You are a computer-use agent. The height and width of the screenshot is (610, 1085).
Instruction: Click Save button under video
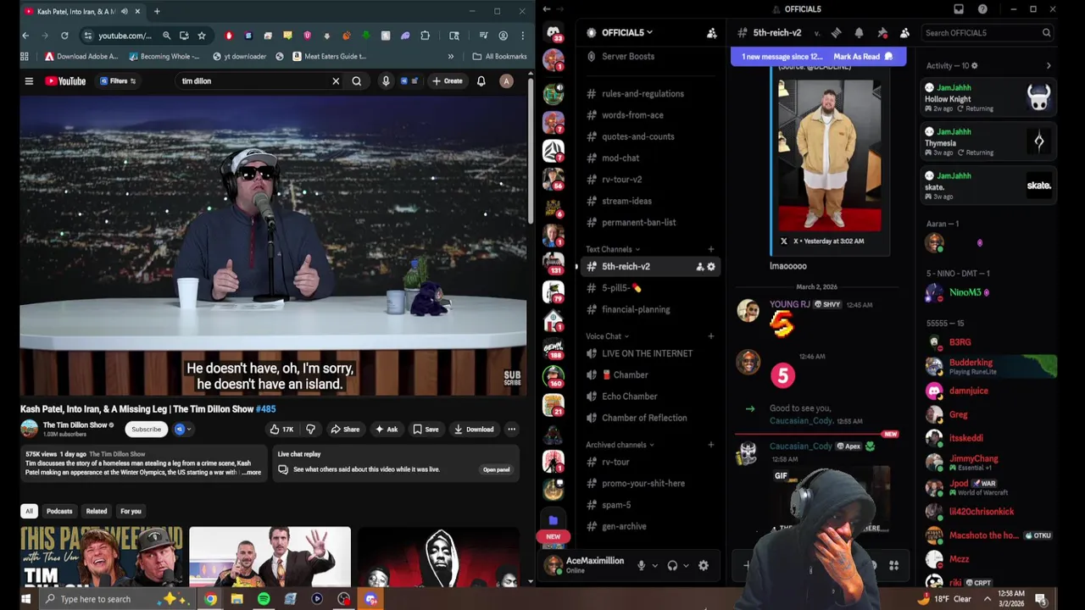click(x=426, y=430)
